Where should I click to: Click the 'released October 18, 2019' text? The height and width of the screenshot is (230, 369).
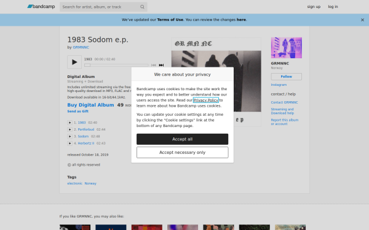tap(88, 155)
